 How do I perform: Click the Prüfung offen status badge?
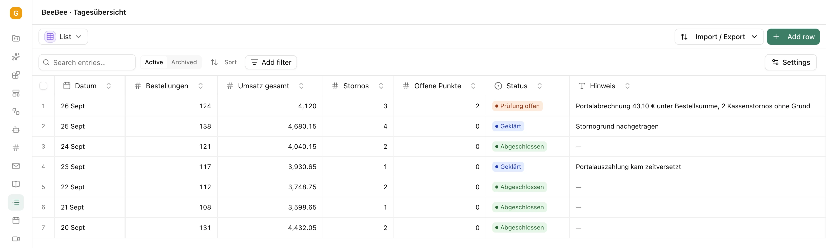517,106
